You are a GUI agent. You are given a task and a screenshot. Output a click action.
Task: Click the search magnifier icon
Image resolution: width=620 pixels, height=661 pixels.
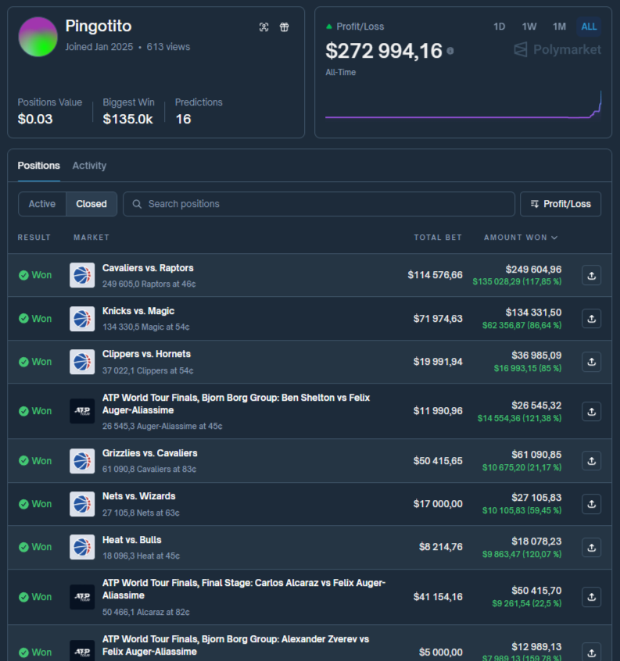pyautogui.click(x=137, y=204)
